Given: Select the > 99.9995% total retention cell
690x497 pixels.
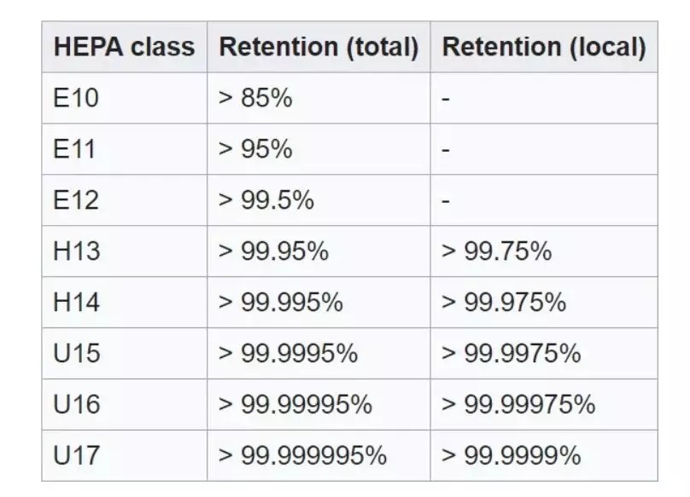Looking at the screenshot, I should (x=288, y=354).
